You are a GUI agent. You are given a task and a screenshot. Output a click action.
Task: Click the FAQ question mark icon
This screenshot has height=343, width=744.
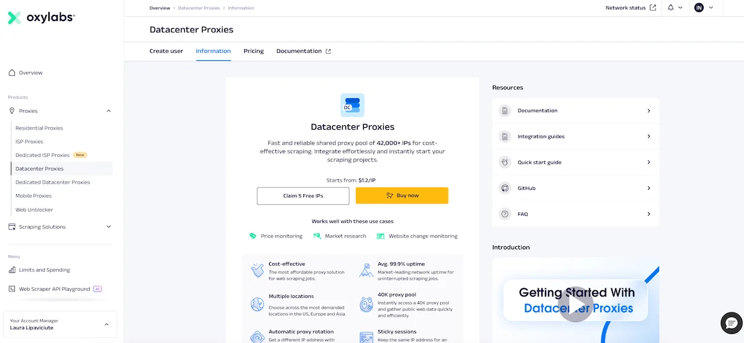505,214
